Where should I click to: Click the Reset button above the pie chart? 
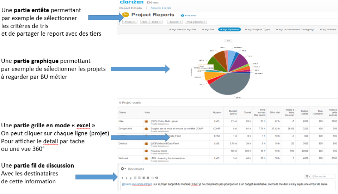pos(228,41)
